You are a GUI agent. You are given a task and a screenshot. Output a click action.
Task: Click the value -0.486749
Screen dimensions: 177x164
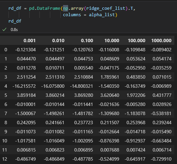pos(26,159)
